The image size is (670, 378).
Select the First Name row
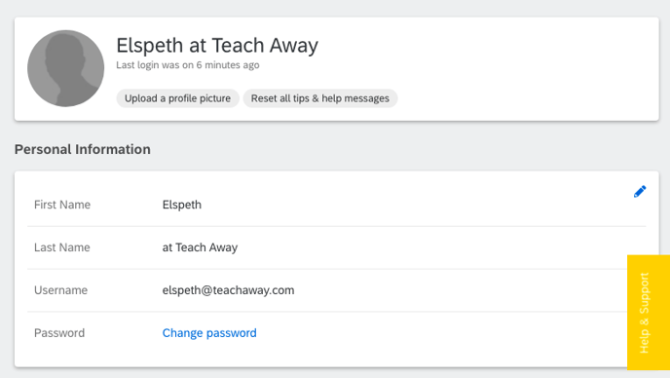click(337, 205)
